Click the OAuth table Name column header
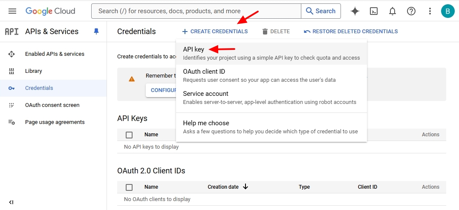 point(151,187)
